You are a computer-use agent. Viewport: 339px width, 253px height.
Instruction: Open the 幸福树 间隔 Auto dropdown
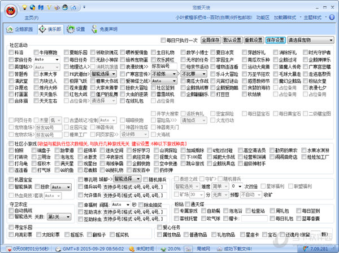pyautogui.click(x=121, y=204)
